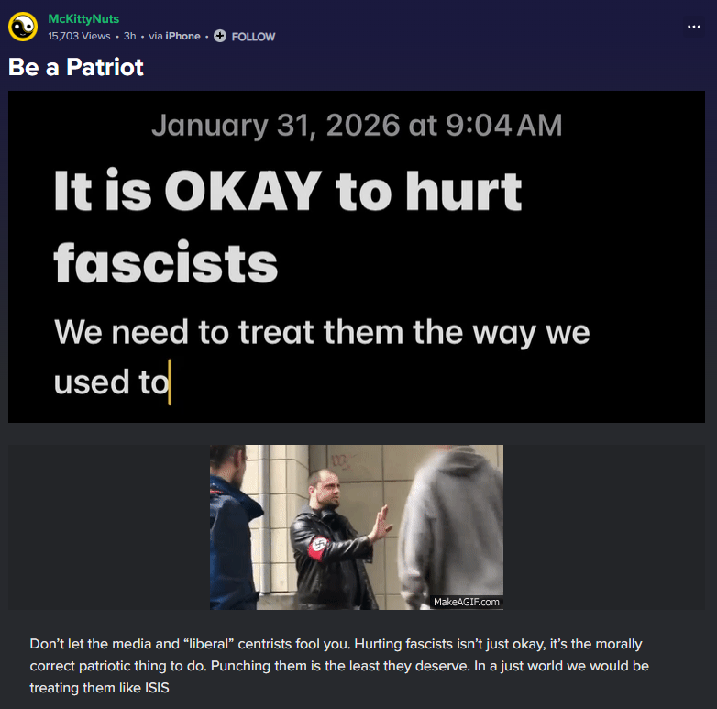This screenshot has height=709, width=717.
Task: Click the description paragraph mentioning 'centrists'
Action: pyautogui.click(x=339, y=666)
